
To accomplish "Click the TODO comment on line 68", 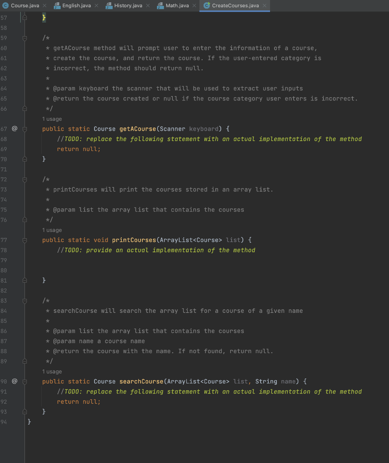I will pos(209,139).
